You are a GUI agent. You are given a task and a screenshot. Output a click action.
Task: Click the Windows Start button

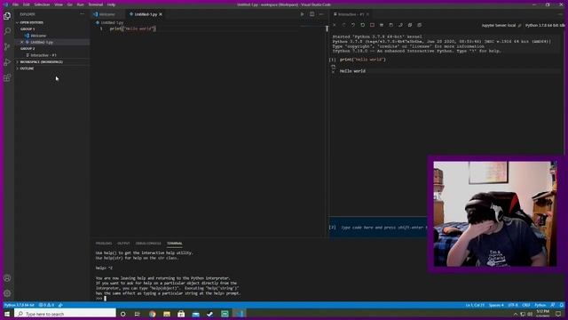point(7,314)
